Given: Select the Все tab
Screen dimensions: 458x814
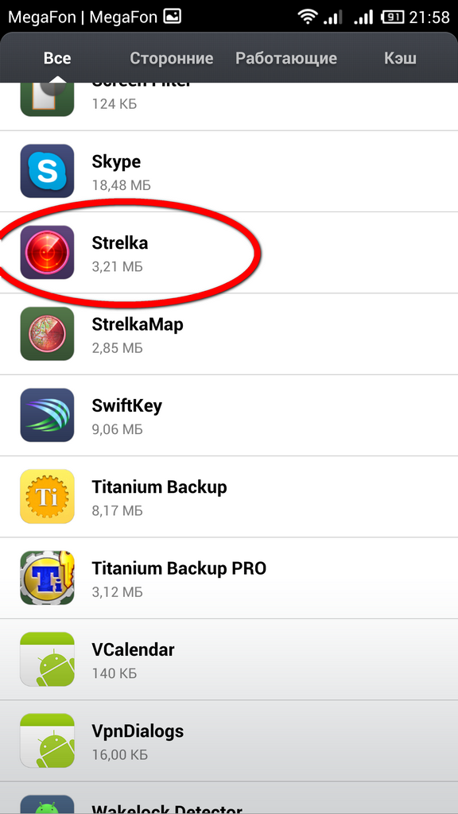Looking at the screenshot, I should pos(57,58).
